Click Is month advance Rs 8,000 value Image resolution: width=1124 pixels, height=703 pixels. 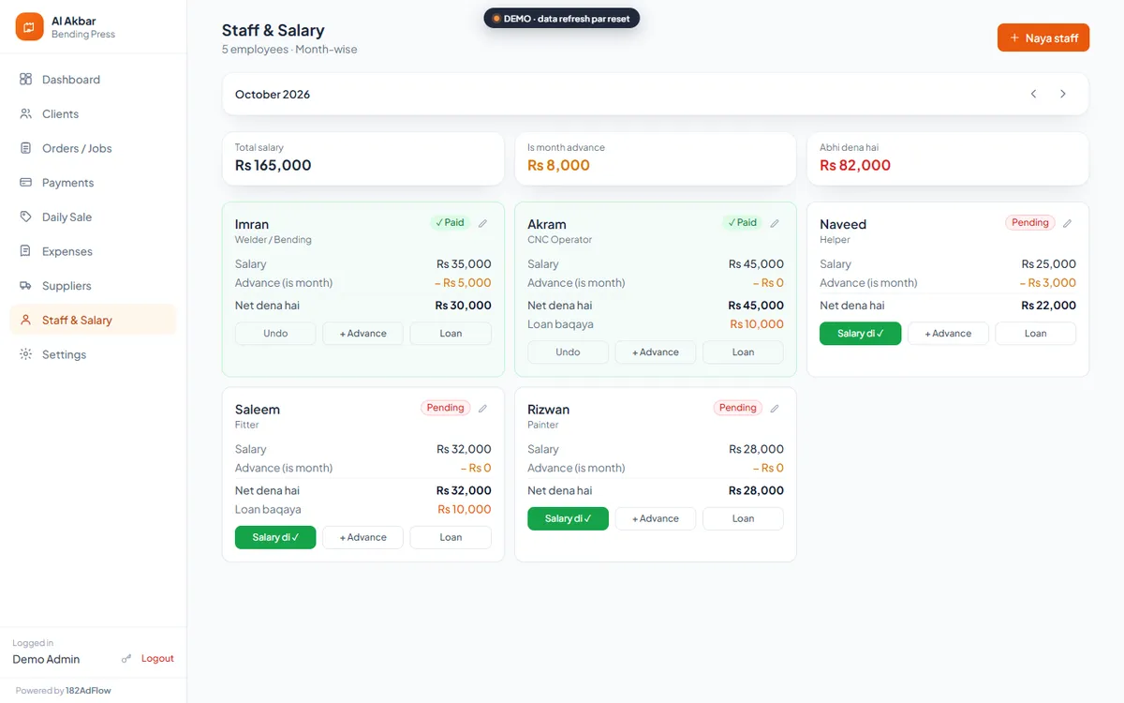pyautogui.click(x=558, y=166)
